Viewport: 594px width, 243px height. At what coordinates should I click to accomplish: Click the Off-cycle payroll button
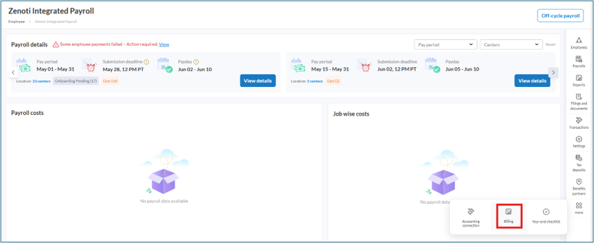click(561, 16)
